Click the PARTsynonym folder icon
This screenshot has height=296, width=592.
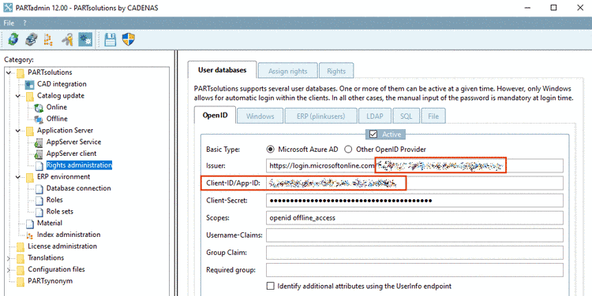pyautogui.click(x=21, y=281)
